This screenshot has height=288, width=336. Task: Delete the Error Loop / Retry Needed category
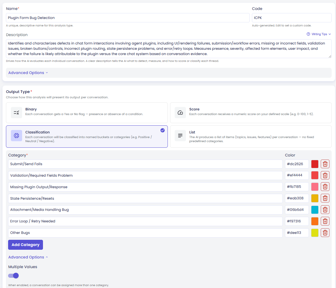[x=325, y=221]
